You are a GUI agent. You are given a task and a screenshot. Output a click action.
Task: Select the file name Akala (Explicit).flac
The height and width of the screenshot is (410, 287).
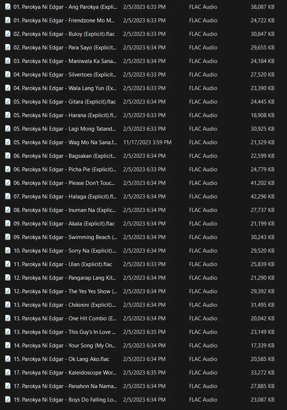64,224
